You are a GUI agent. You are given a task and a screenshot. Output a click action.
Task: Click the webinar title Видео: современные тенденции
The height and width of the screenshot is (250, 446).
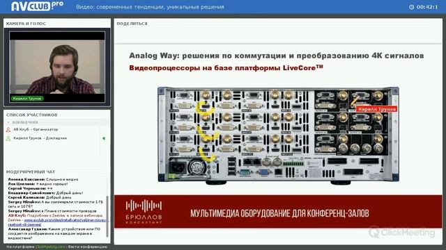point(150,7)
